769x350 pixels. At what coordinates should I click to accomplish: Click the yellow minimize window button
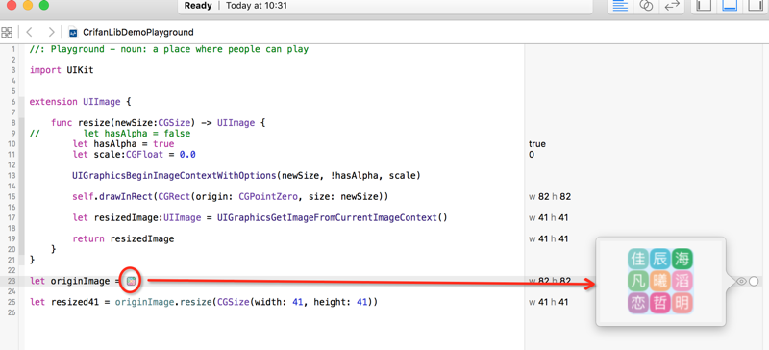coord(28,5)
